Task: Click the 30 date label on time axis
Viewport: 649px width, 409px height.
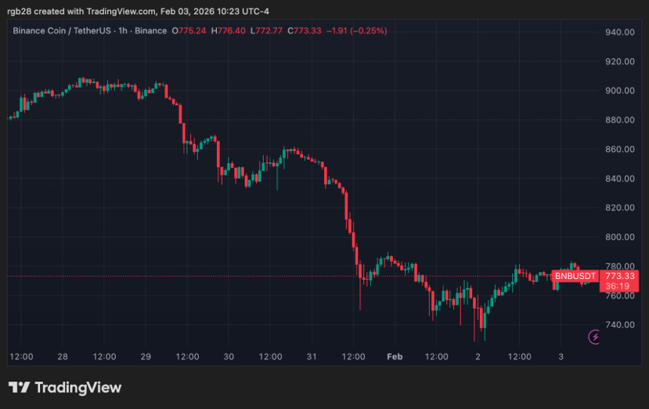Action: 229,357
